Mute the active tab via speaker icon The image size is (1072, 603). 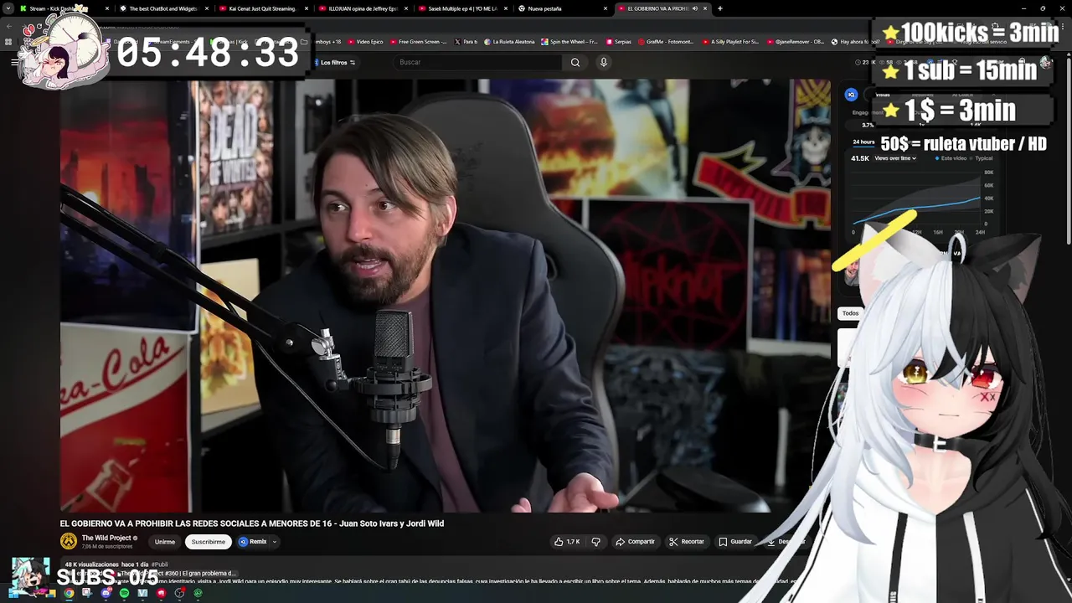[x=695, y=8]
